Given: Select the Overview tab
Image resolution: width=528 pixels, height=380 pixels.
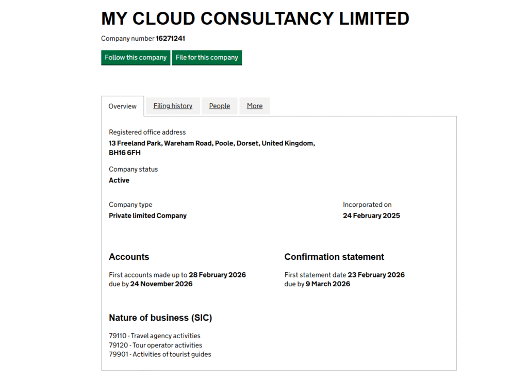Looking at the screenshot, I should click(x=123, y=106).
